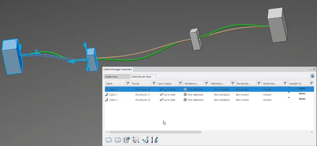317x146 pixels.
Task: Open the filter for the Sync Status column
Action: click(x=180, y=83)
